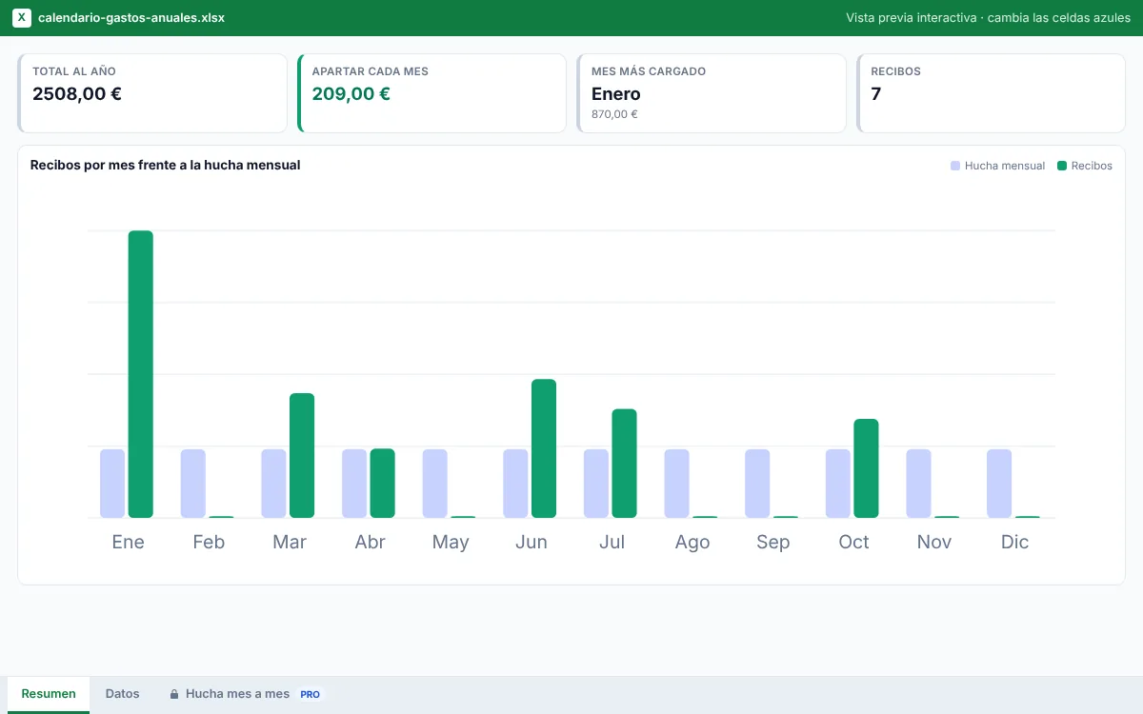Click the green Recibos bar for Oct
The width and height of the screenshot is (1143, 714).
coord(867,468)
